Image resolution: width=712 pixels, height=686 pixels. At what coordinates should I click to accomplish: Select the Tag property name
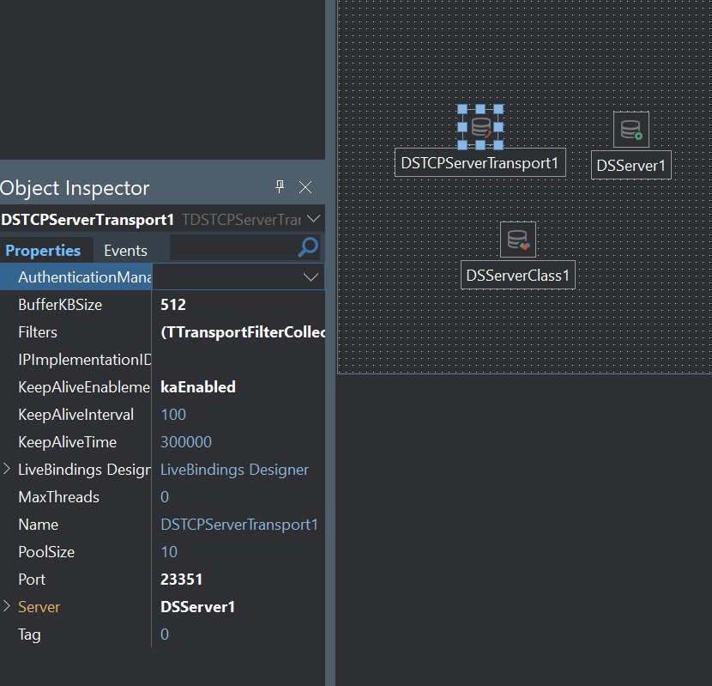coord(29,634)
